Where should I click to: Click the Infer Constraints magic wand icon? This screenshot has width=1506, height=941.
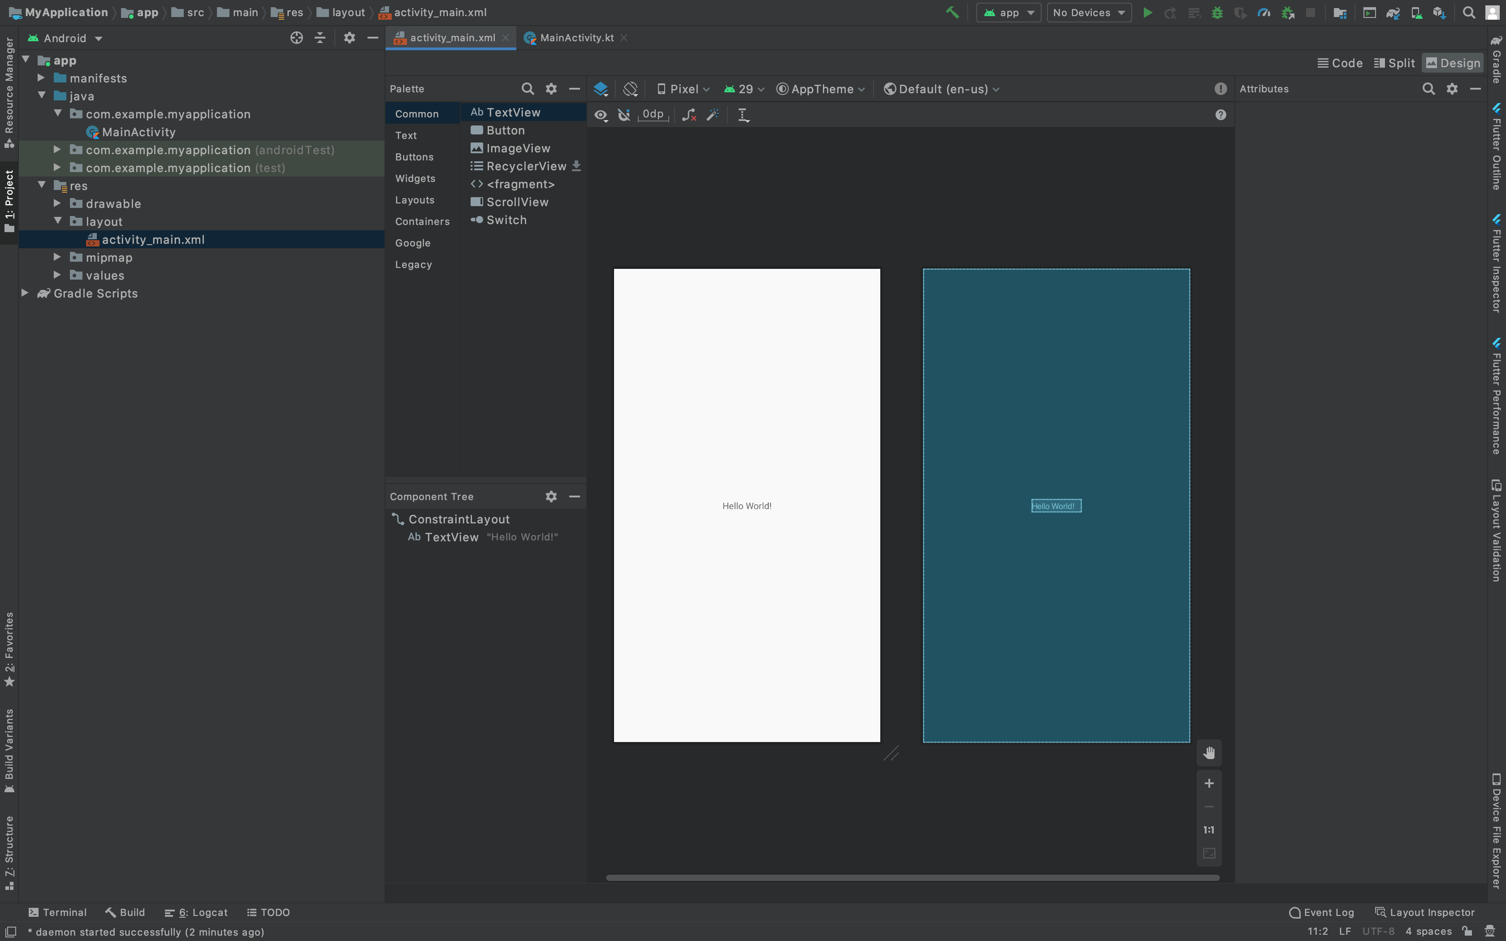pyautogui.click(x=713, y=115)
